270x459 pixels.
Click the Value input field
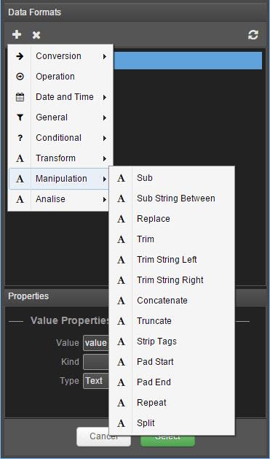click(x=96, y=343)
